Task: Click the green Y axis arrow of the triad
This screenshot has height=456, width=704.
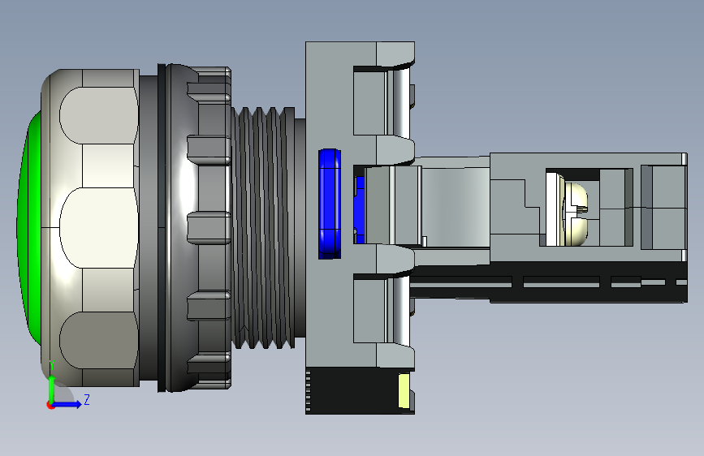Action: [52, 389]
